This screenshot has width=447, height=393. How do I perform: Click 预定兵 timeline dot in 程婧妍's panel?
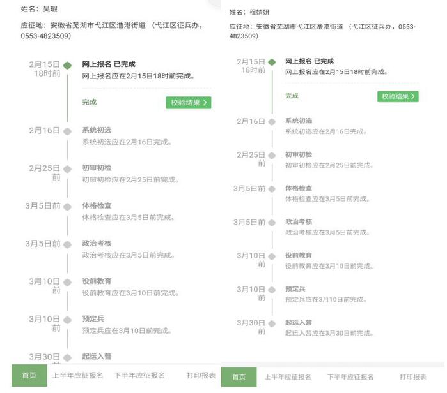click(x=272, y=290)
